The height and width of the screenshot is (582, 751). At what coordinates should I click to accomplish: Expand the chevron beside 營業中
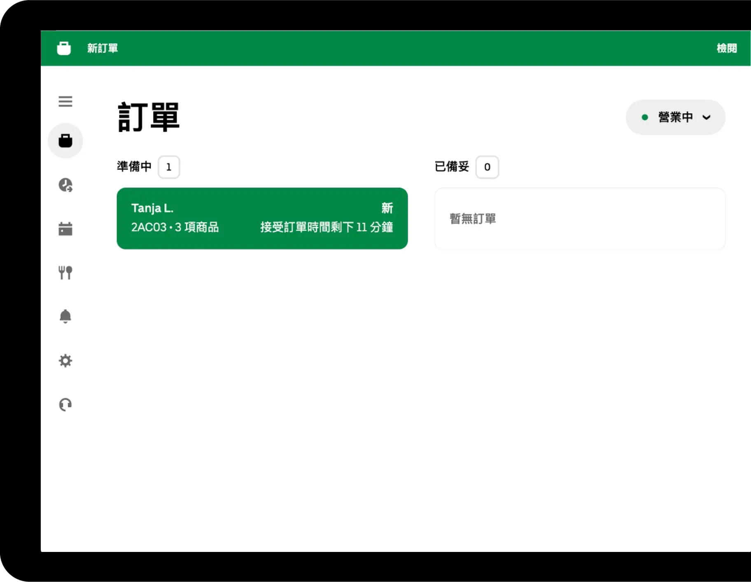coord(707,117)
